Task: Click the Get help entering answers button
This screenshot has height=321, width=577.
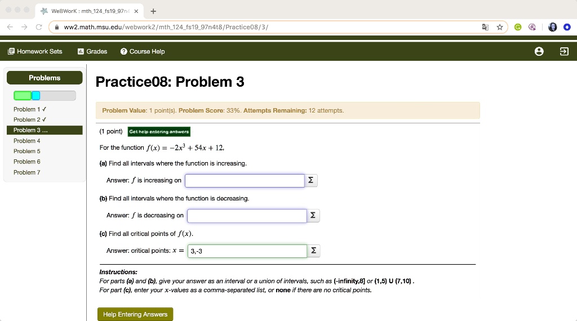Action: point(159,132)
